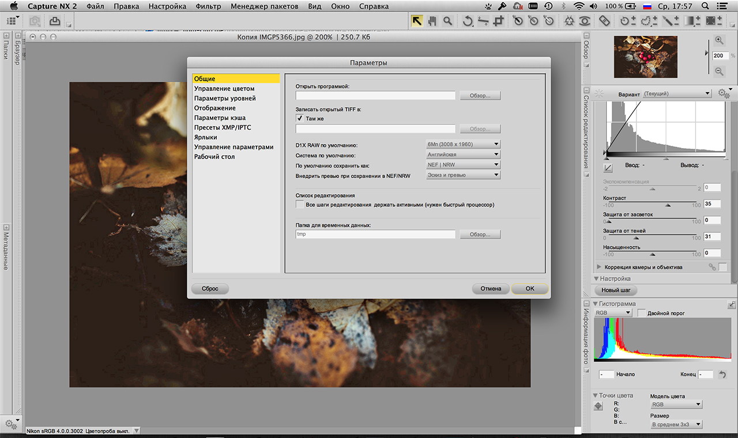Click the 'Открыть программой' path field
Image resolution: width=738 pixels, height=438 pixels.
pyautogui.click(x=375, y=96)
